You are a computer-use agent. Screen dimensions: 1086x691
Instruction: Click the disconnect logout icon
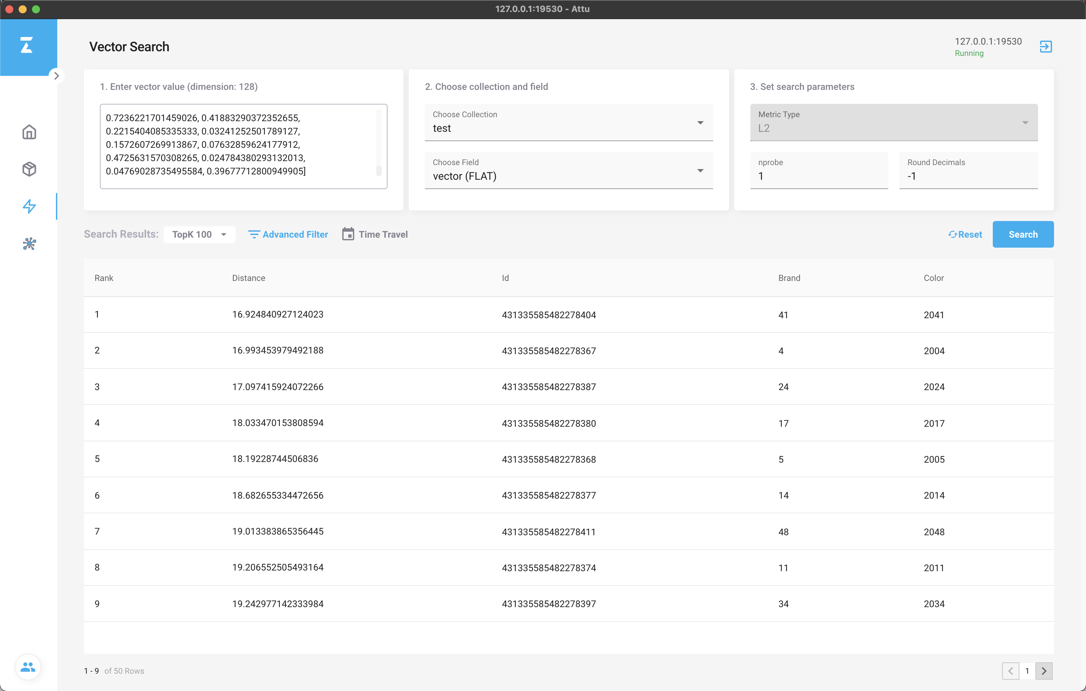[1045, 47]
